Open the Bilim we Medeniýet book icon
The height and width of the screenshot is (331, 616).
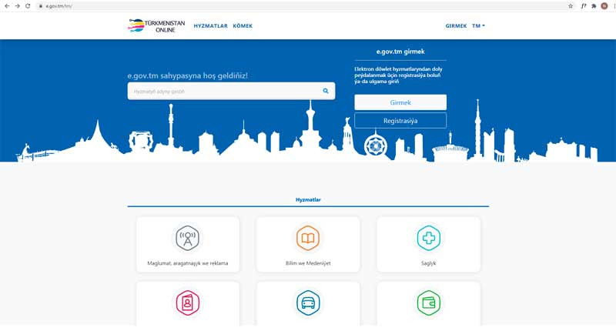pos(308,238)
